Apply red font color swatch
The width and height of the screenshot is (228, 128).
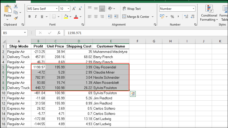[x=76, y=17]
